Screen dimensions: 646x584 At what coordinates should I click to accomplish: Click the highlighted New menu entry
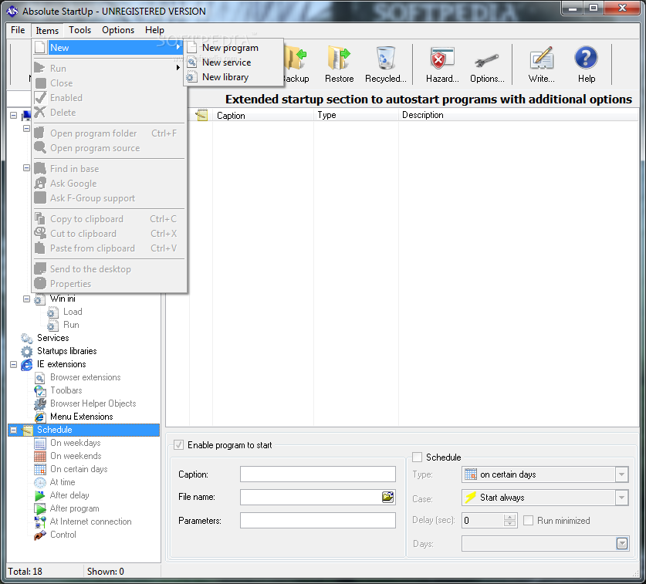(108, 48)
